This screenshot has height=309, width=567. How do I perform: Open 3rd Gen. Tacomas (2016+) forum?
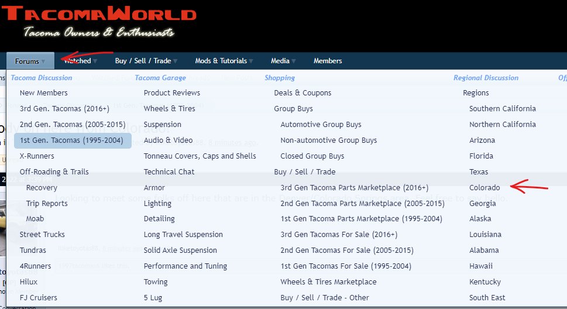[x=64, y=108]
